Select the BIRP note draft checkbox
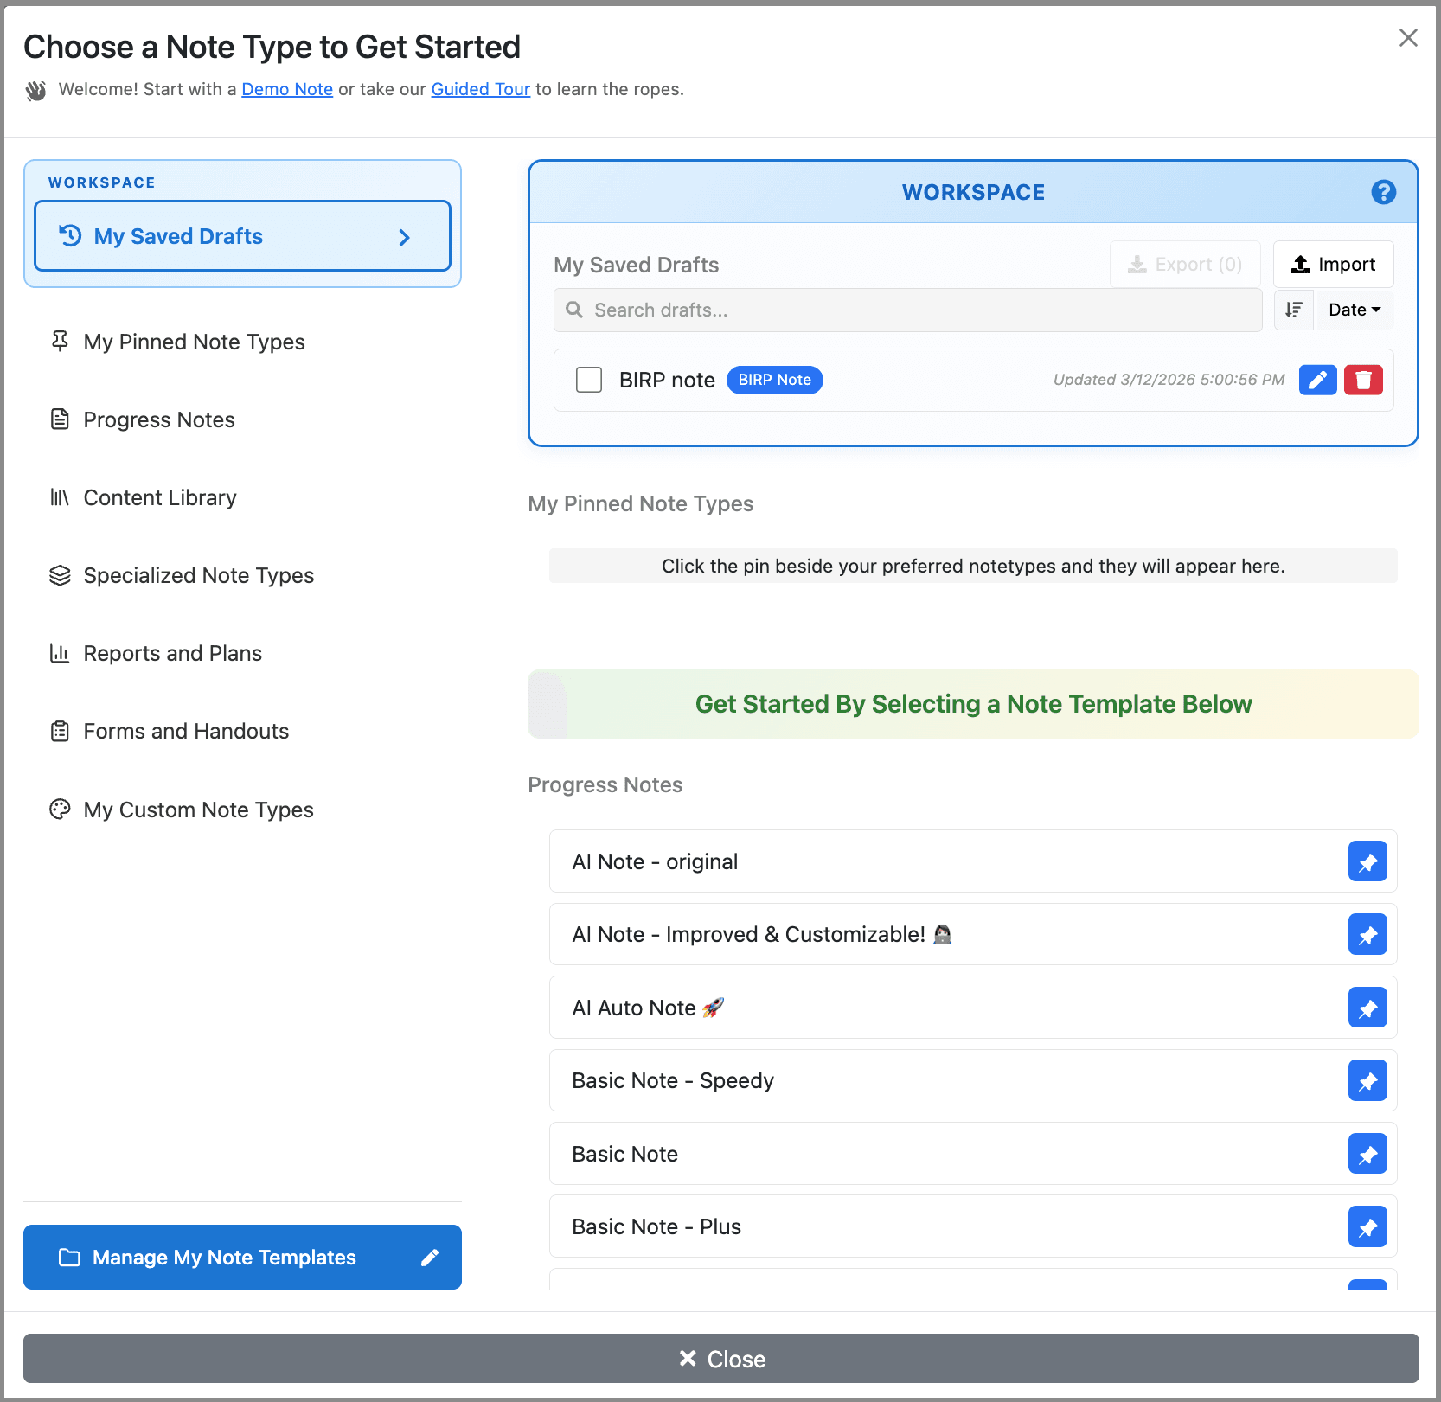The height and width of the screenshot is (1402, 1441). tap(589, 380)
